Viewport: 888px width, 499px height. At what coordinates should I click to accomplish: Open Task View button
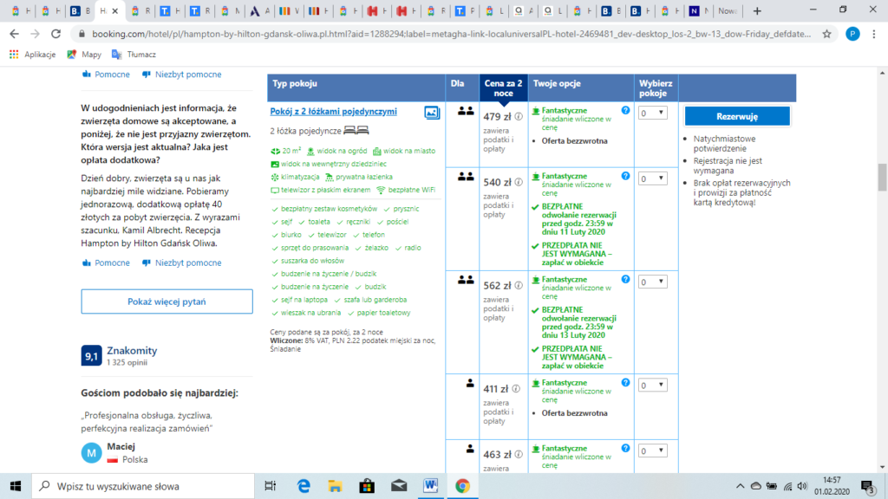[271, 486]
